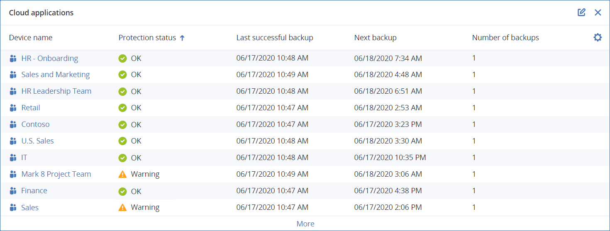
Task: Sort by Last successful backup header
Action: (x=275, y=38)
